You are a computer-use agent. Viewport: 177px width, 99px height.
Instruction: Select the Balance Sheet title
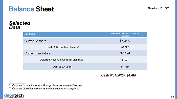[31, 9]
